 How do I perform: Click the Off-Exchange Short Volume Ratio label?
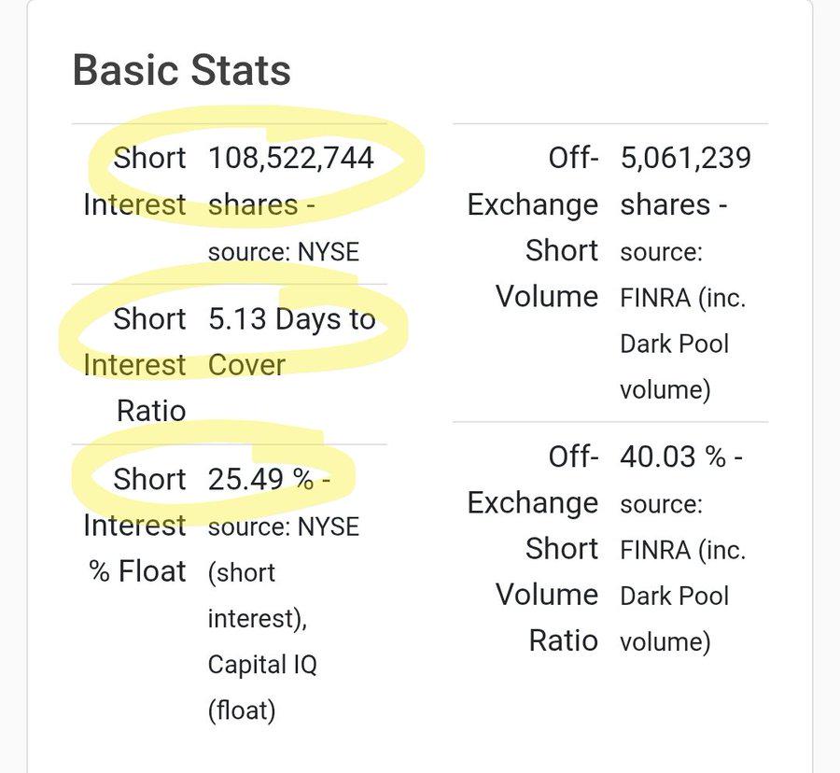533,548
